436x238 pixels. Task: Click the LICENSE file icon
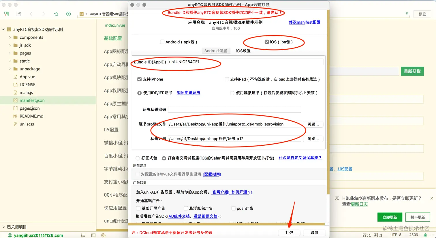16,85
